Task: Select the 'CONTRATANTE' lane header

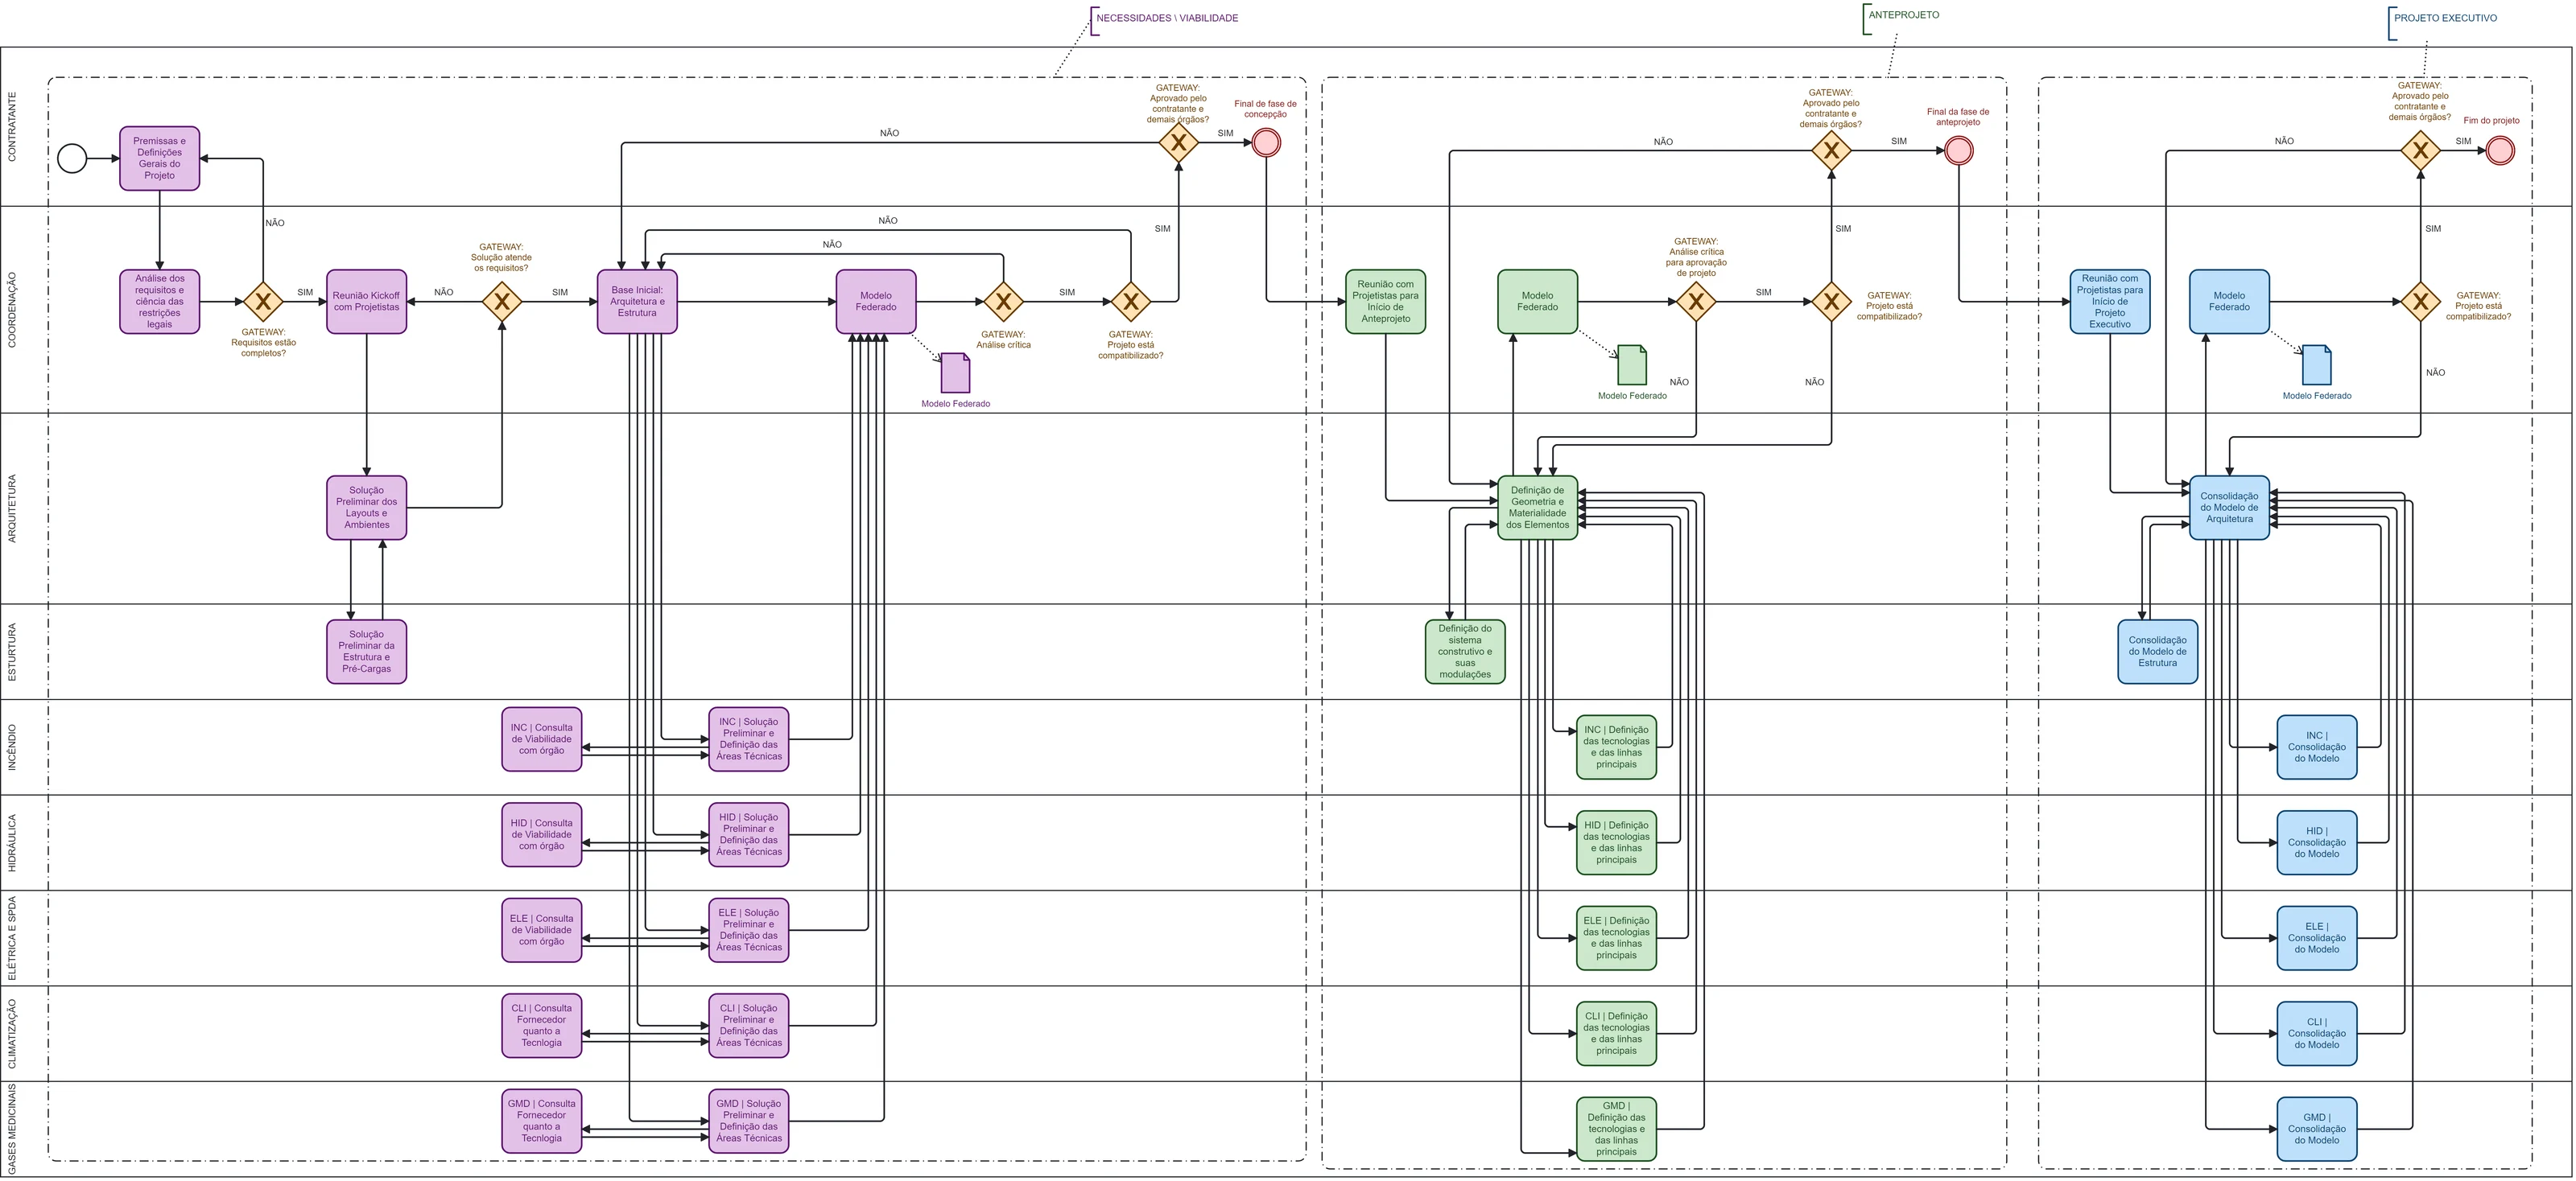Action: (x=12, y=127)
